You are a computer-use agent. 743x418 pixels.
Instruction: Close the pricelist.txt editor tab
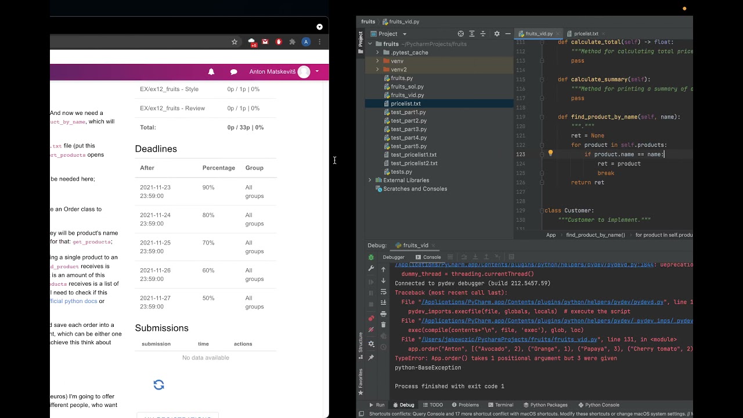tap(603, 34)
